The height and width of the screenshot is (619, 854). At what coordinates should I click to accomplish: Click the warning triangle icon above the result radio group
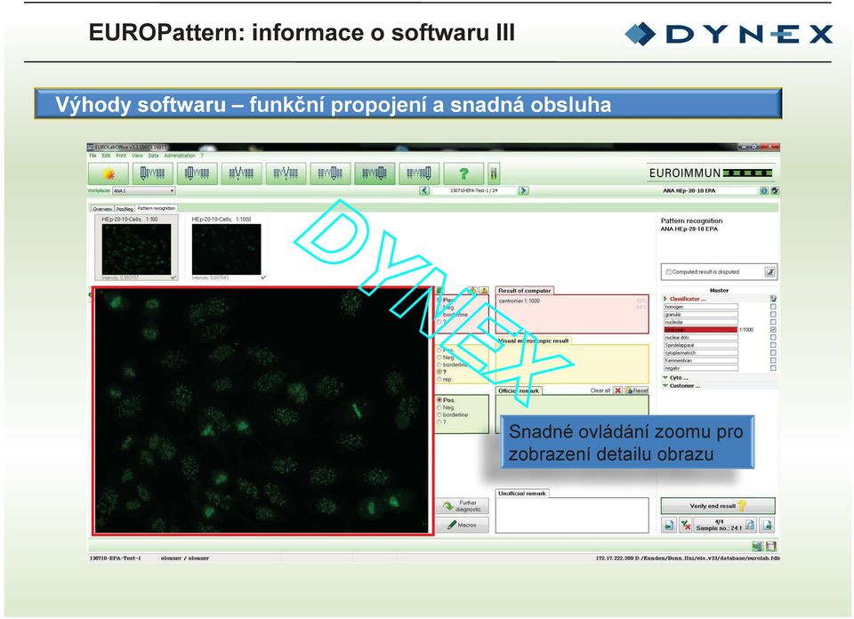484,291
